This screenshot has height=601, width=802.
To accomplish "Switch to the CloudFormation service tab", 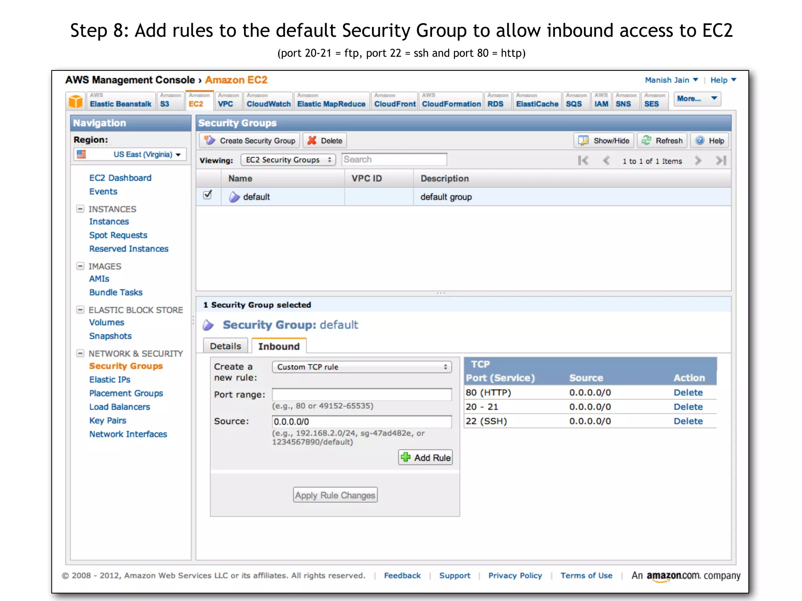I will coord(451,101).
